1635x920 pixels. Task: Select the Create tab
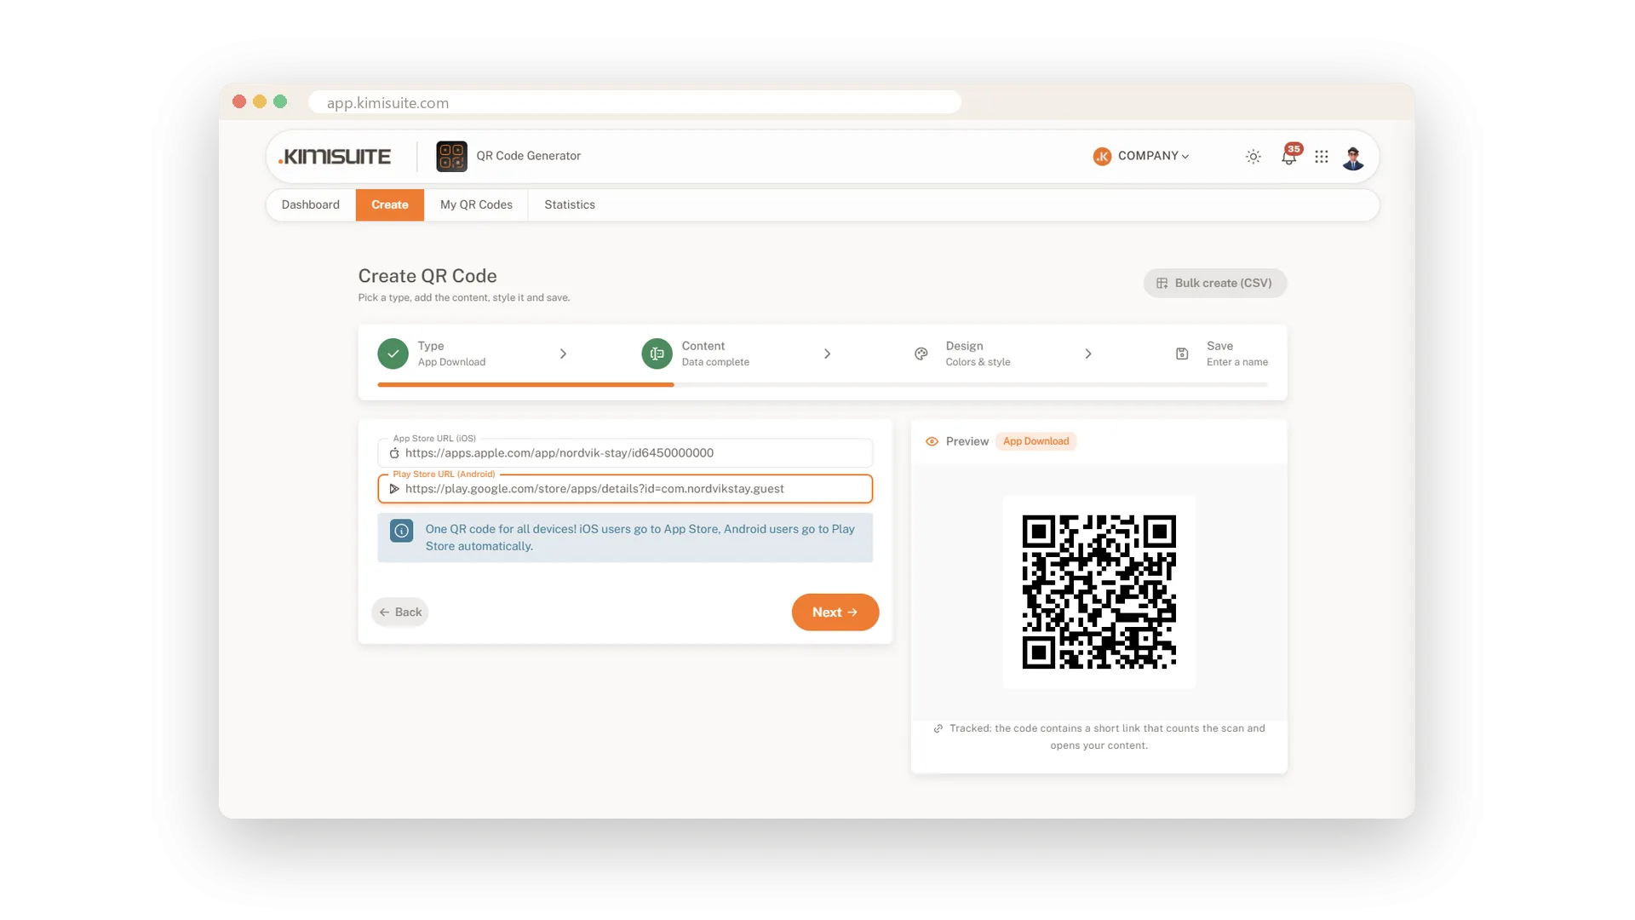tap(390, 205)
